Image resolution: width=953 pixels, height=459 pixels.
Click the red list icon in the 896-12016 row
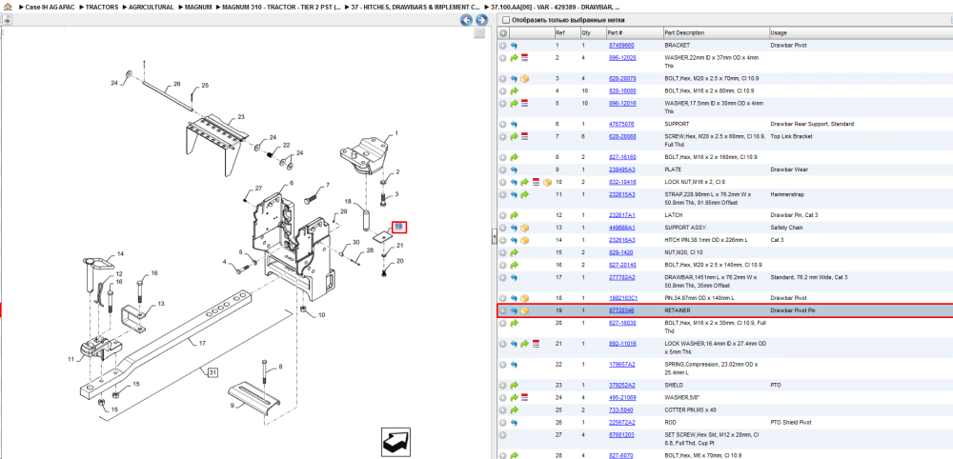pos(524,103)
